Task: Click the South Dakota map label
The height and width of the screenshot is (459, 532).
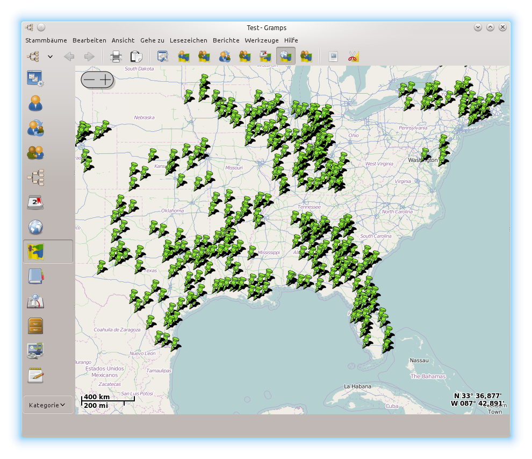Action: tap(139, 69)
